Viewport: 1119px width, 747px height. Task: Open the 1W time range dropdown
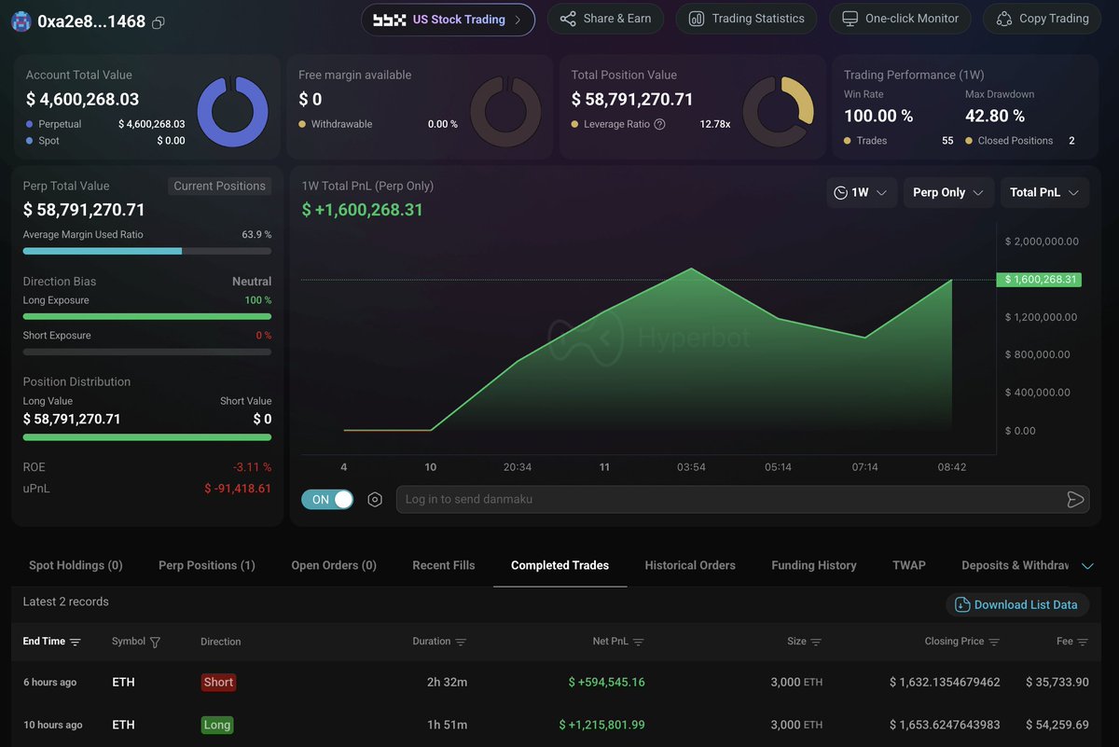click(862, 192)
